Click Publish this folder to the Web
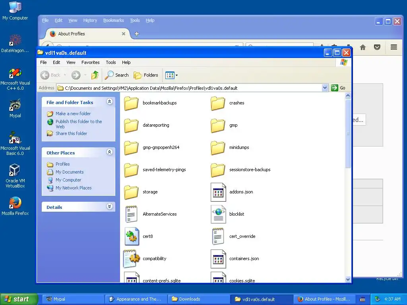The height and width of the screenshot is (305, 407). [79, 124]
